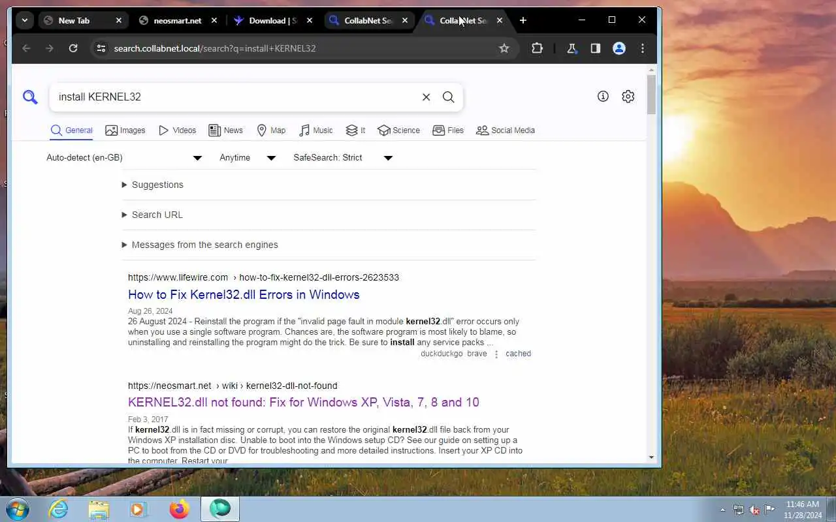The height and width of the screenshot is (522, 836).
Task: Select the Music search category
Action: click(x=315, y=130)
